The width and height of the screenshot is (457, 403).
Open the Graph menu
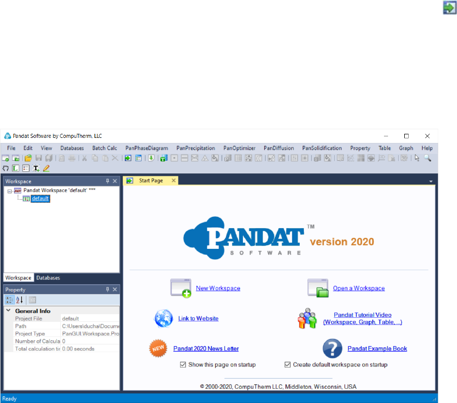click(406, 148)
